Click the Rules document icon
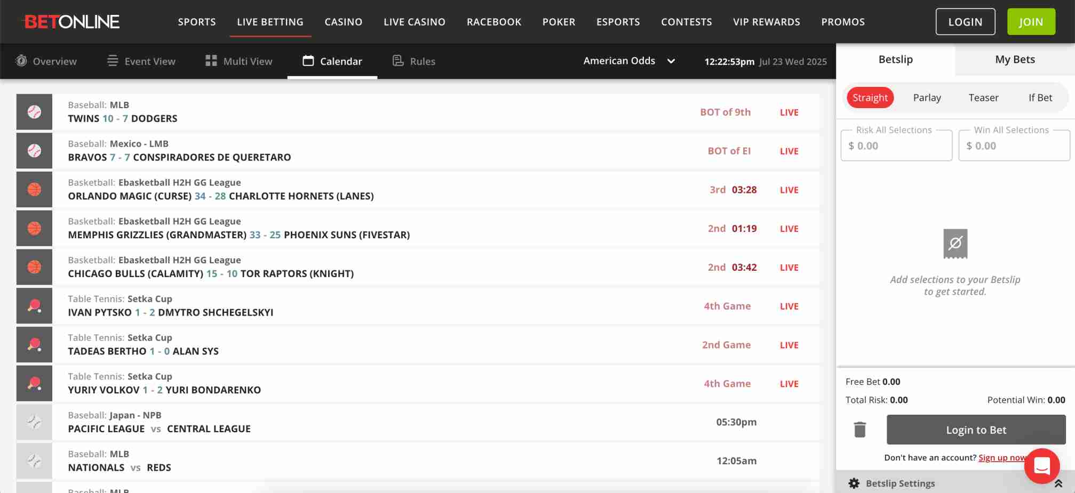The height and width of the screenshot is (493, 1075). pos(398,61)
